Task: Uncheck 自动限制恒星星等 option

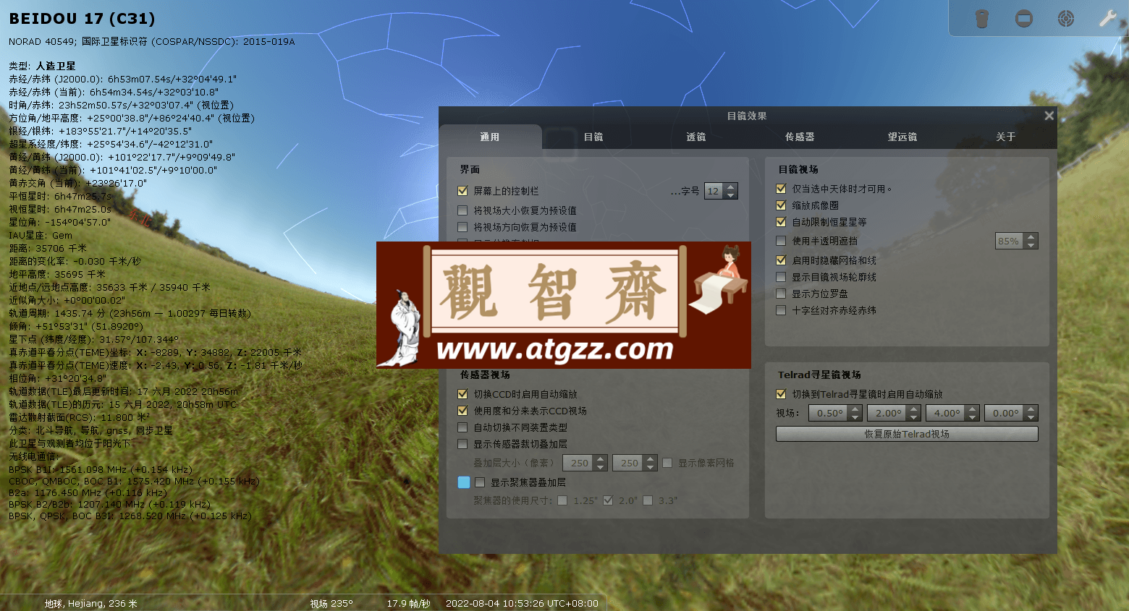Action: pyautogui.click(x=781, y=222)
